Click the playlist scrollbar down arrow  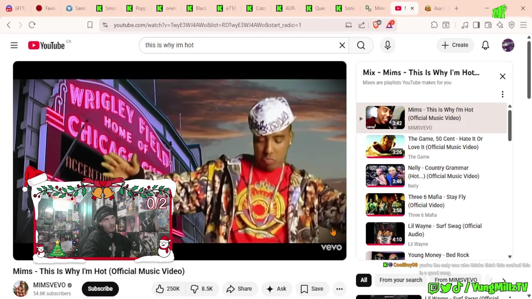[x=510, y=257]
